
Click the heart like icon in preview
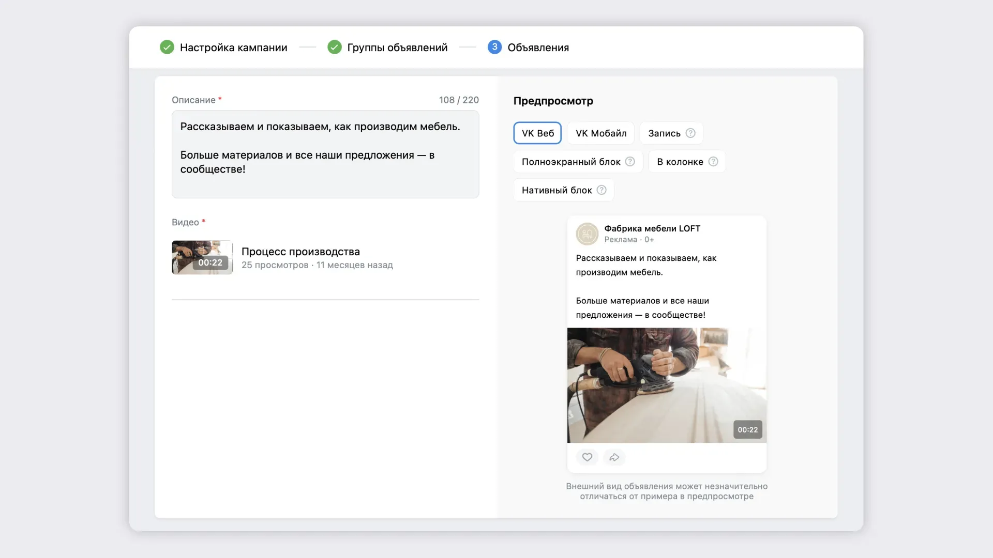coord(587,457)
